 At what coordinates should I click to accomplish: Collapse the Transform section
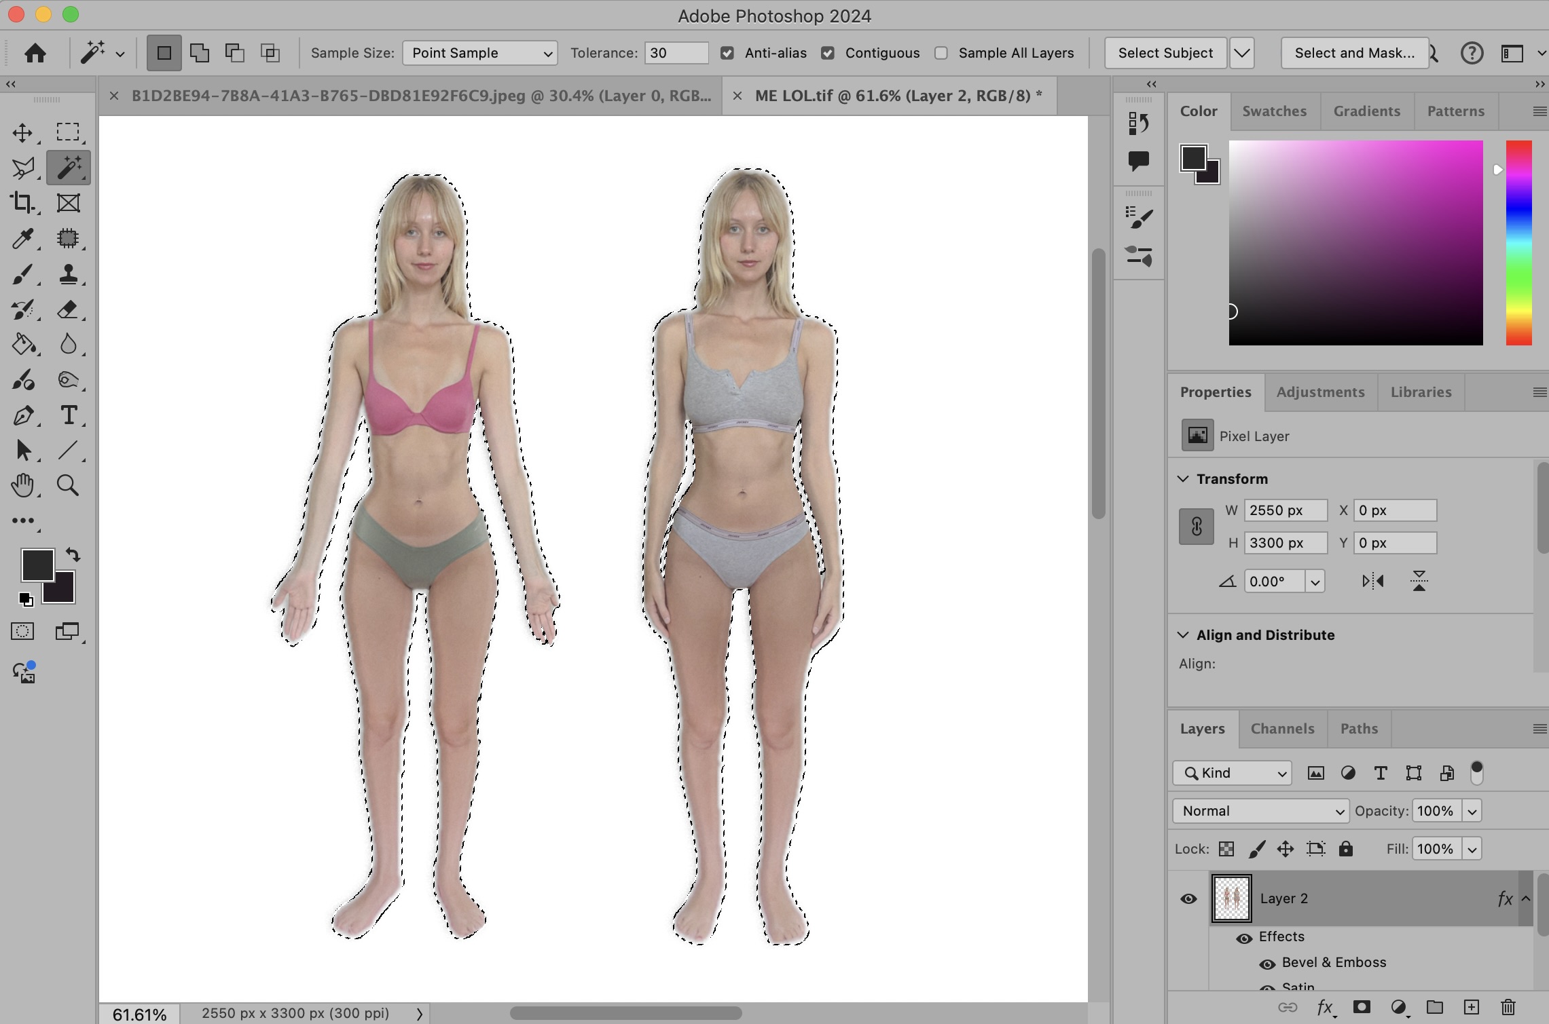1183,479
